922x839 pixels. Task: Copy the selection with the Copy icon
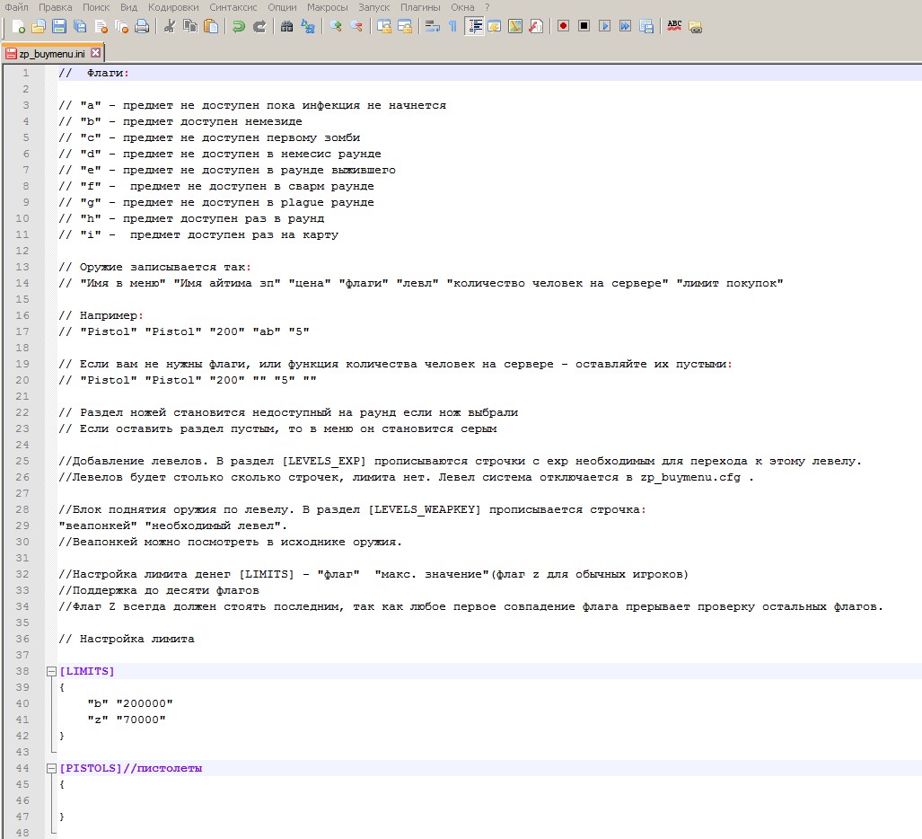(x=190, y=26)
